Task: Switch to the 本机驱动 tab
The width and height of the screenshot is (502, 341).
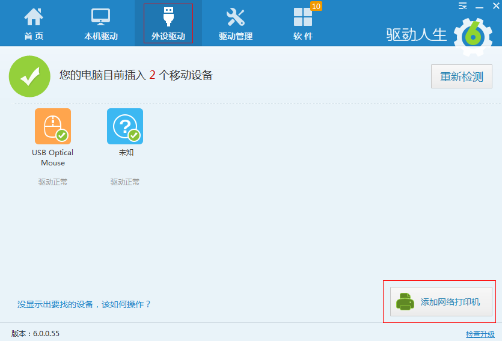Action: click(x=101, y=24)
